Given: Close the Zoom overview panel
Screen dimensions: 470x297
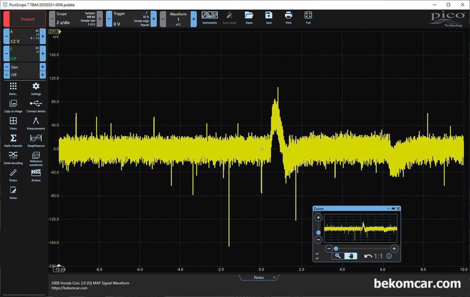Looking at the screenshot, I should click(398, 208).
